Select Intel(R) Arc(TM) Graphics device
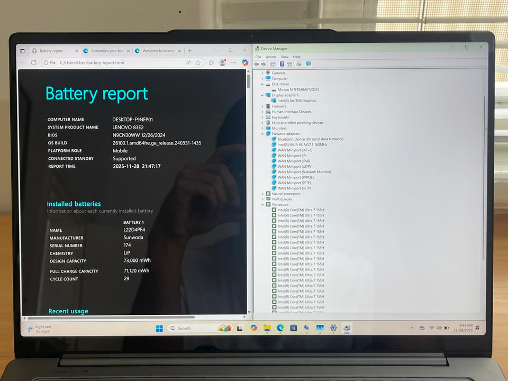This screenshot has width=508, height=381. coord(296,101)
